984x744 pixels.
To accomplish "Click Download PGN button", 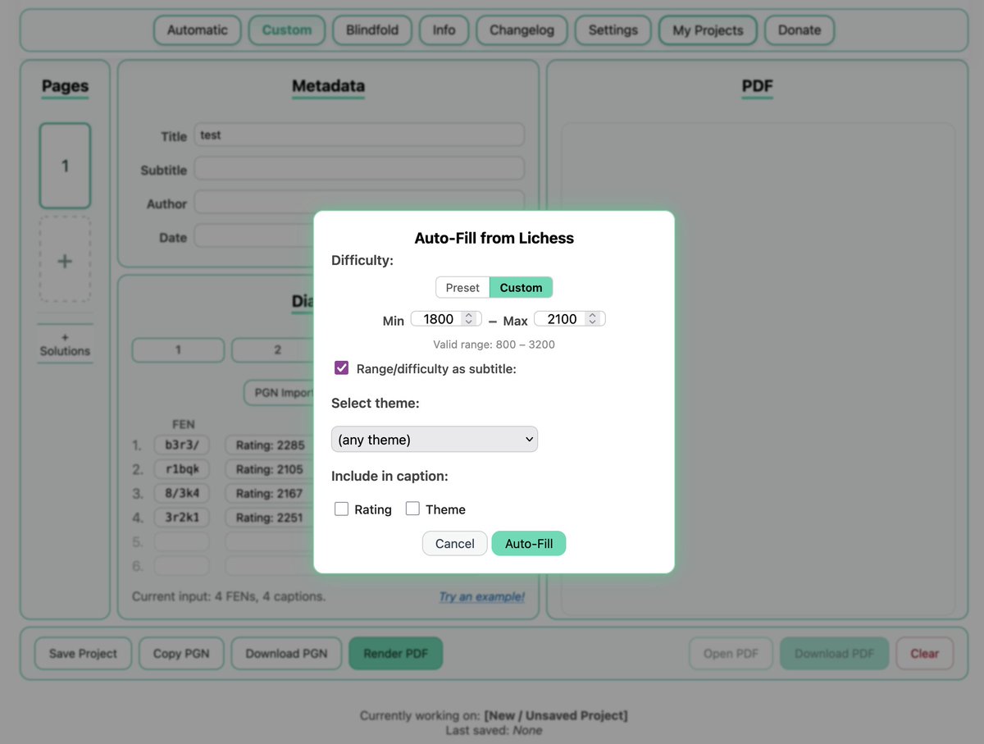I will coord(286,654).
